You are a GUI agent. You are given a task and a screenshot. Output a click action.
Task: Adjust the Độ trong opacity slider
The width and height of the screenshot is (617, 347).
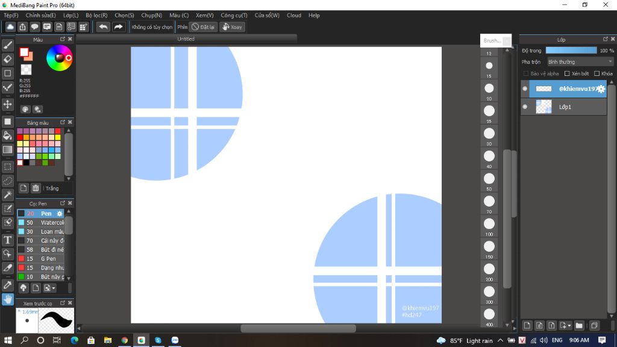(571, 51)
